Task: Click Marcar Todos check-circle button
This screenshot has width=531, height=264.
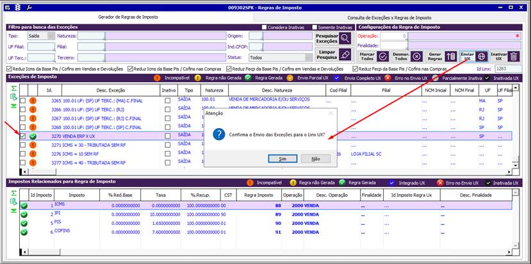Action: (x=373, y=56)
